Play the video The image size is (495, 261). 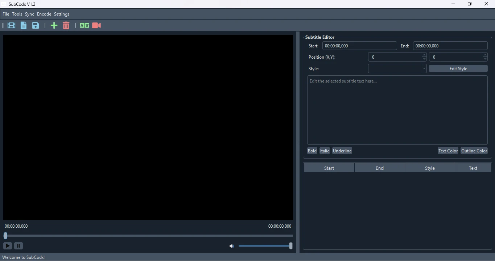pyautogui.click(x=8, y=246)
